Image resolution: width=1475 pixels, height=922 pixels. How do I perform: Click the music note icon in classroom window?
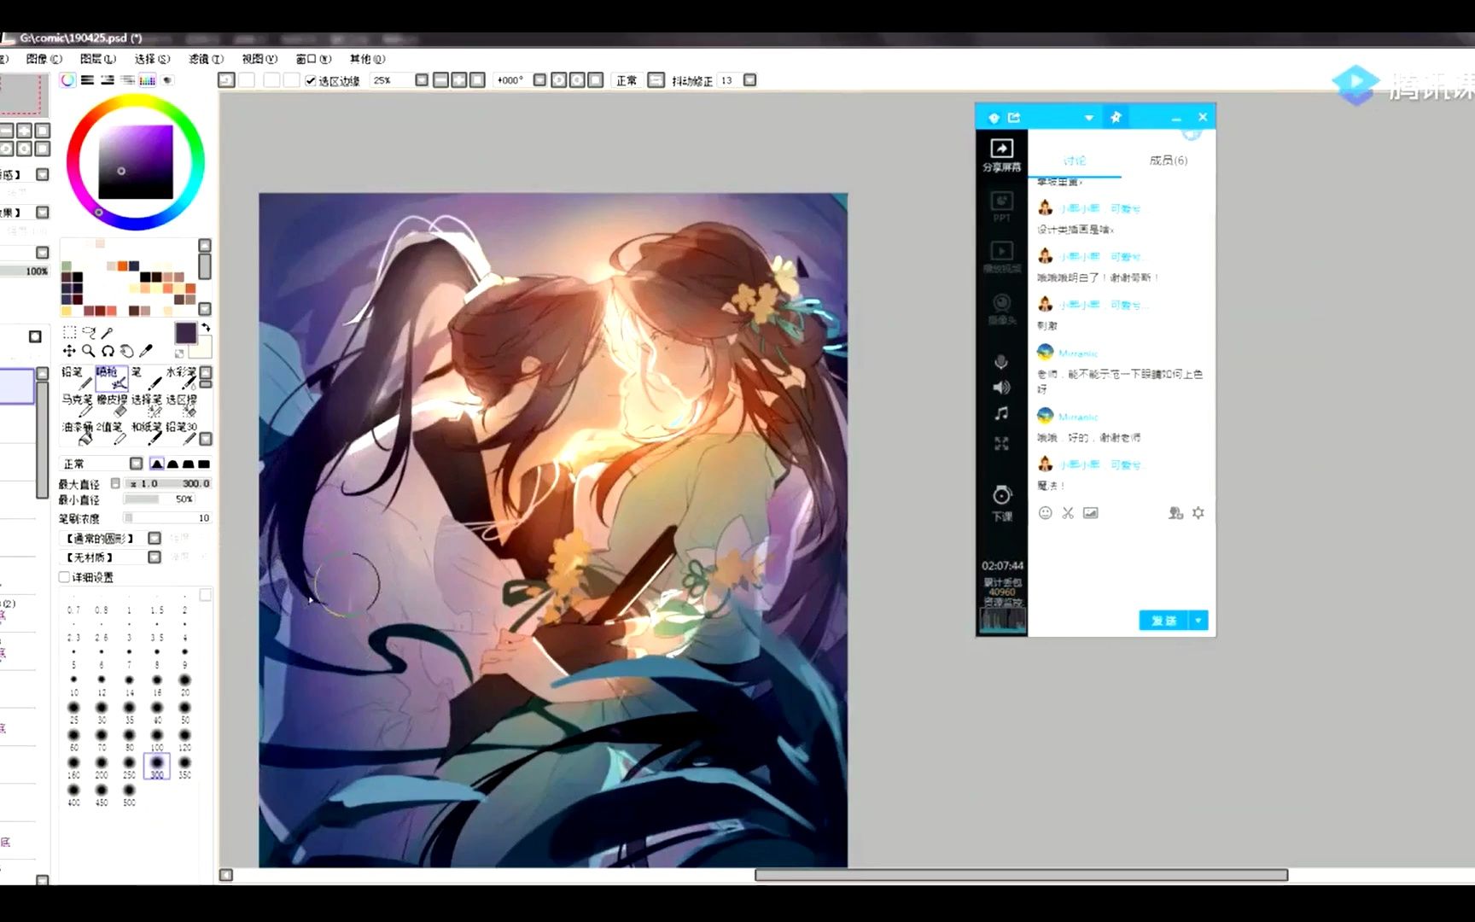click(1001, 414)
